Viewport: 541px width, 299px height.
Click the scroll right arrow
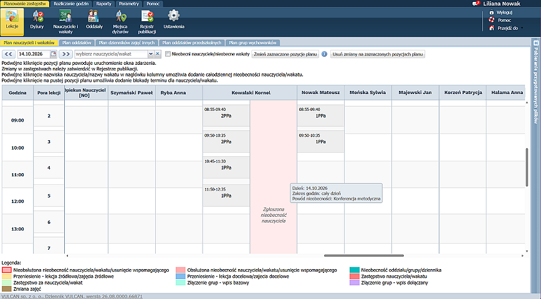coord(522,255)
